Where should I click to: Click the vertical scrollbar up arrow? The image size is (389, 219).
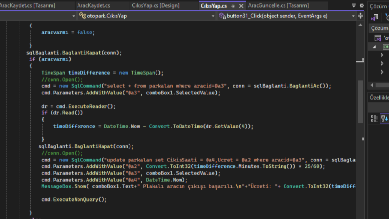tap(360, 25)
